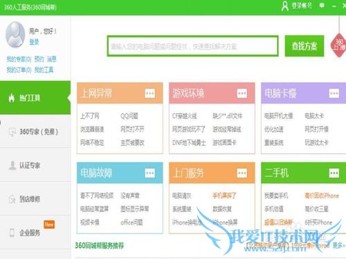
Task: Select 数据恢复 entry
Action: click(222, 209)
